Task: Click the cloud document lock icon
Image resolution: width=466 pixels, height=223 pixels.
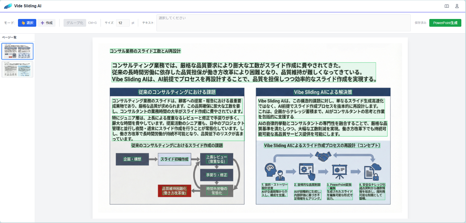Action: pyautogui.click(x=372, y=171)
